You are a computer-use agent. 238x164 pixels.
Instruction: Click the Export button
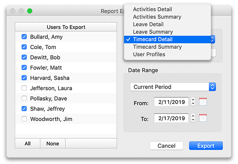coord(206,146)
